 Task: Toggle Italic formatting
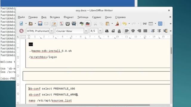(113, 31)
